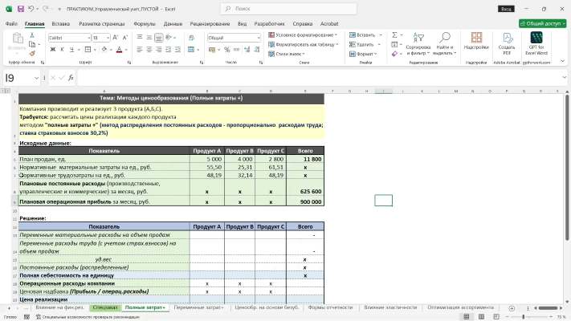Increase font size with larger A icon
This screenshot has width=571, height=321.
pos(115,38)
